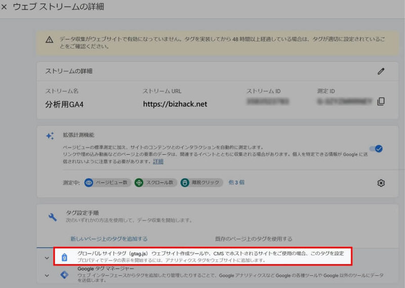
Task: Open enhanced measurement settings gear
Action: pyautogui.click(x=381, y=183)
